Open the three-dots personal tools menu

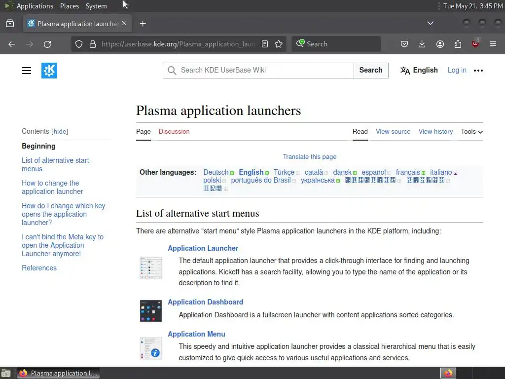(478, 71)
